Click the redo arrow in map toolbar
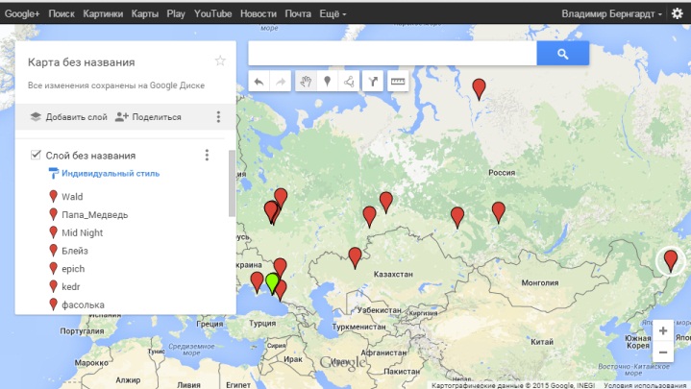Viewport: 691px width, 389px height. coord(282,83)
